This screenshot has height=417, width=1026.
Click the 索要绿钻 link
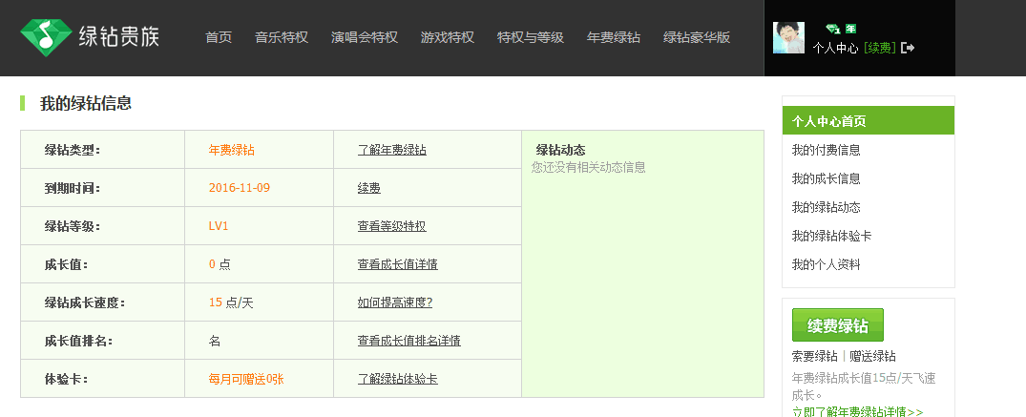tap(815, 357)
